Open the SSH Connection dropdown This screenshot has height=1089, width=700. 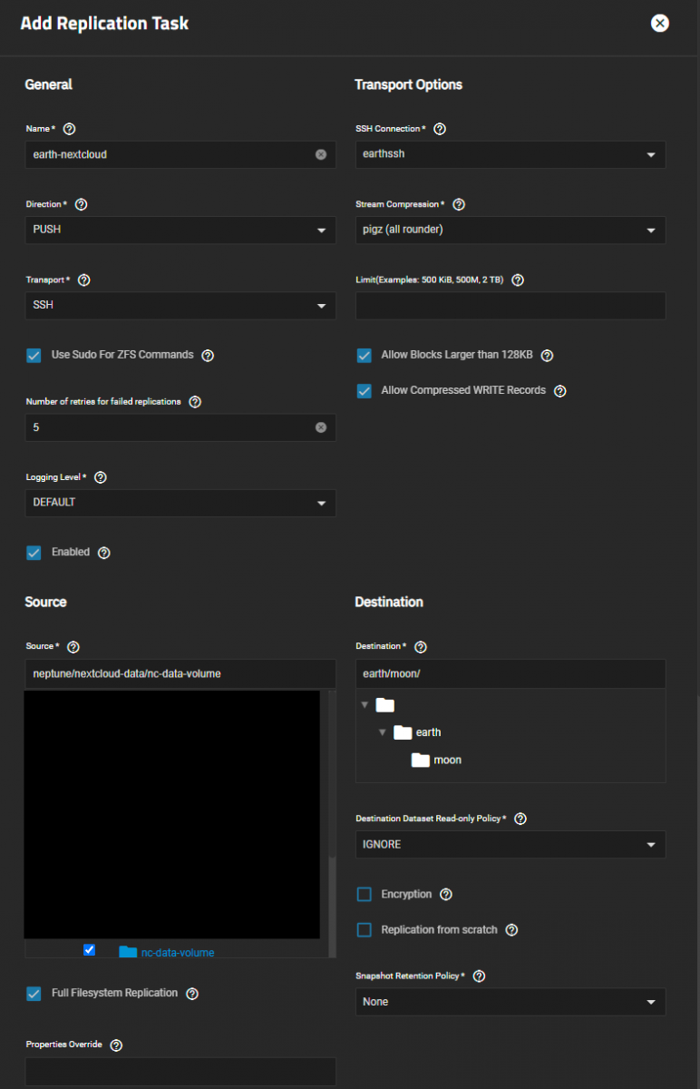[510, 154]
